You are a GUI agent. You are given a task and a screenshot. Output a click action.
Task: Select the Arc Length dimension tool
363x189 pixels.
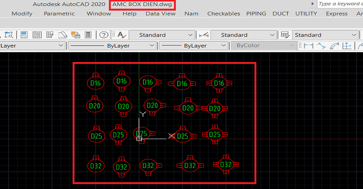coord(334,46)
